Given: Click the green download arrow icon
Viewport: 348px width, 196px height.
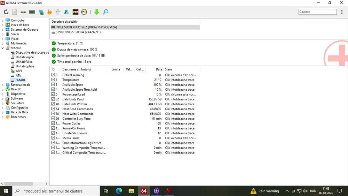Looking at the screenshot, I should tap(97, 12).
